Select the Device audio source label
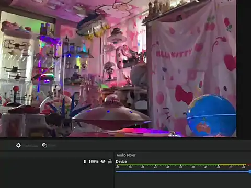This screenshot has height=188, width=251. coord(121,161)
